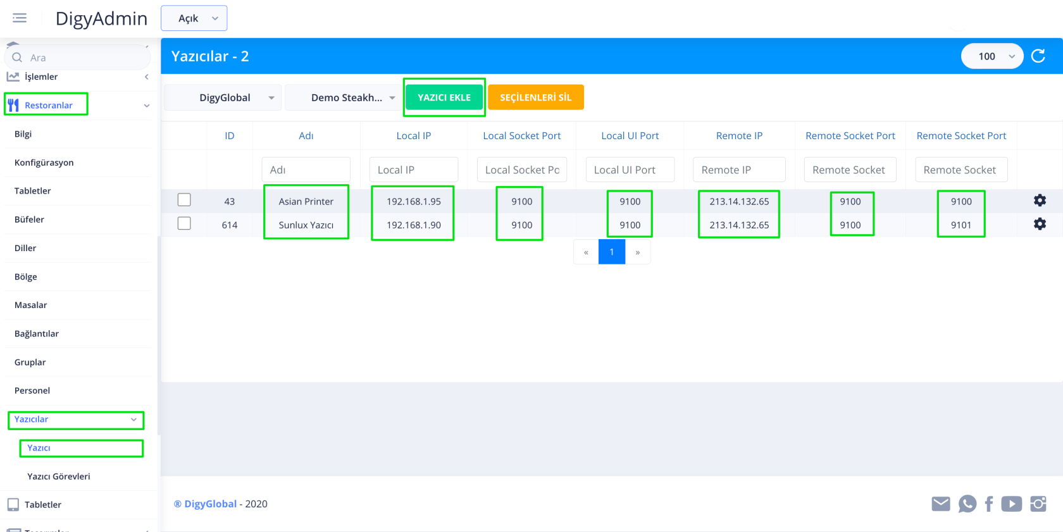Viewport: 1063px width, 532px height.
Task: Open settings gear for Asian Printer
Action: 1040,201
